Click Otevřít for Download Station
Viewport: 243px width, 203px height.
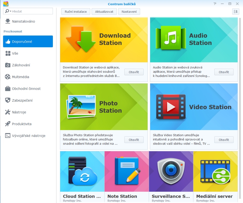(x=134, y=72)
